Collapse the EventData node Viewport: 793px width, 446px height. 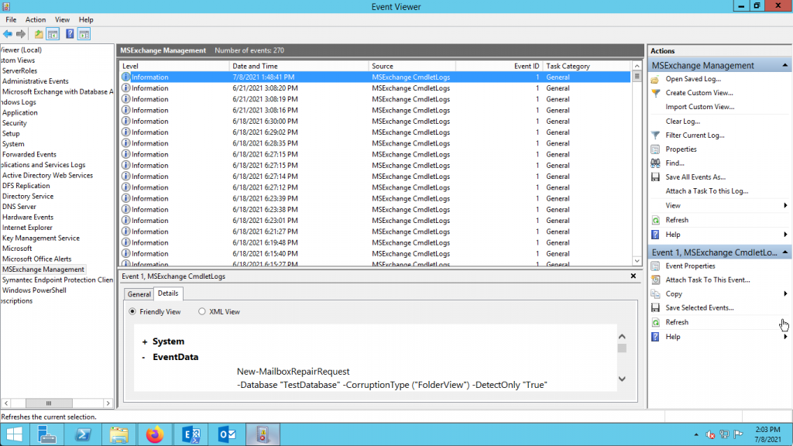click(x=143, y=358)
